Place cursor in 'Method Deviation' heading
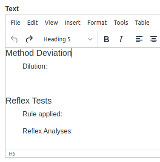The width and height of the screenshot is (160, 162). [39, 53]
